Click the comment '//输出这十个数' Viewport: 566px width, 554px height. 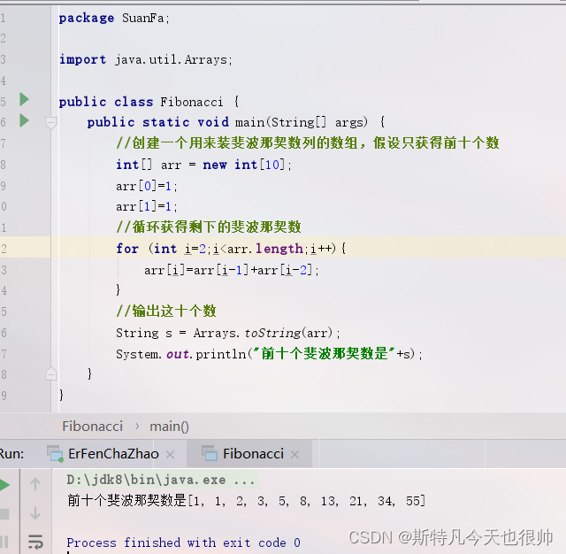pyautogui.click(x=166, y=311)
